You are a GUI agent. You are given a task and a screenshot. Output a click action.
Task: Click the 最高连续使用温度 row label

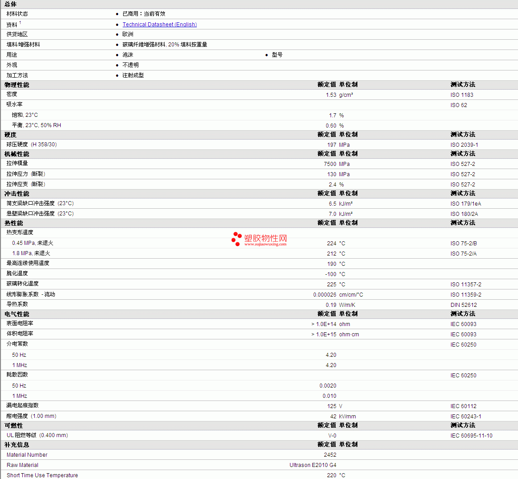[x=28, y=263]
